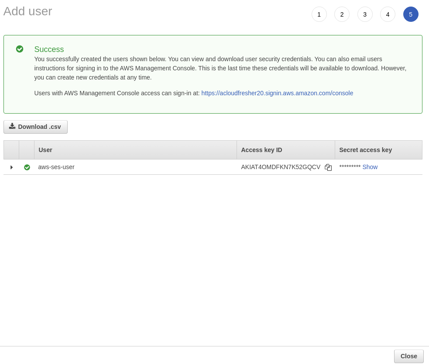Image resolution: width=429 pixels, height=364 pixels.
Task: Copy the access key ID with the copy icon
Action: coord(328,167)
